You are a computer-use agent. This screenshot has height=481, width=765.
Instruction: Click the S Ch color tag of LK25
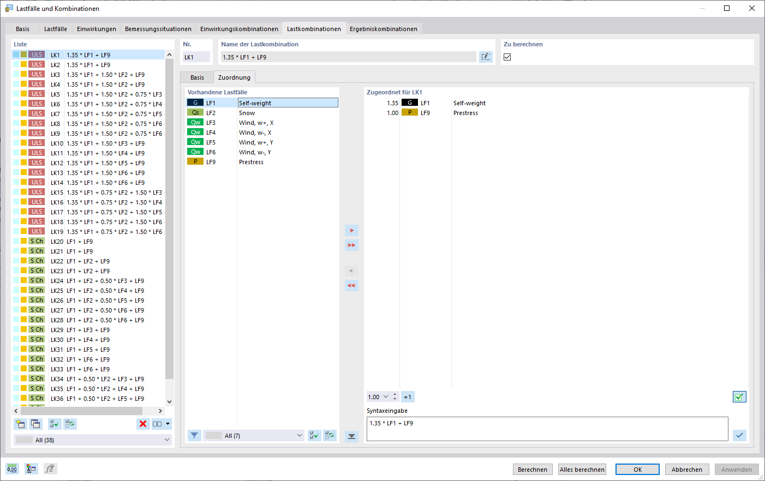(x=37, y=290)
